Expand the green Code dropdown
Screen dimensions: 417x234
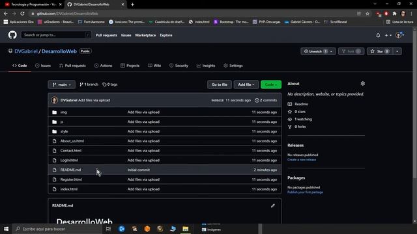pyautogui.click(x=271, y=84)
